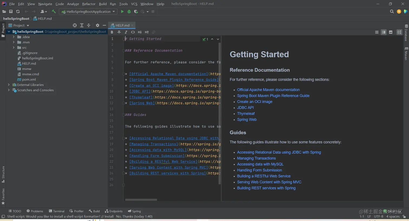
Task: Open the Refactor menu
Action: [x=88, y=4]
